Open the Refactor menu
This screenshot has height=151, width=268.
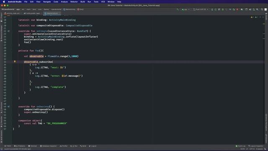click(74, 2)
